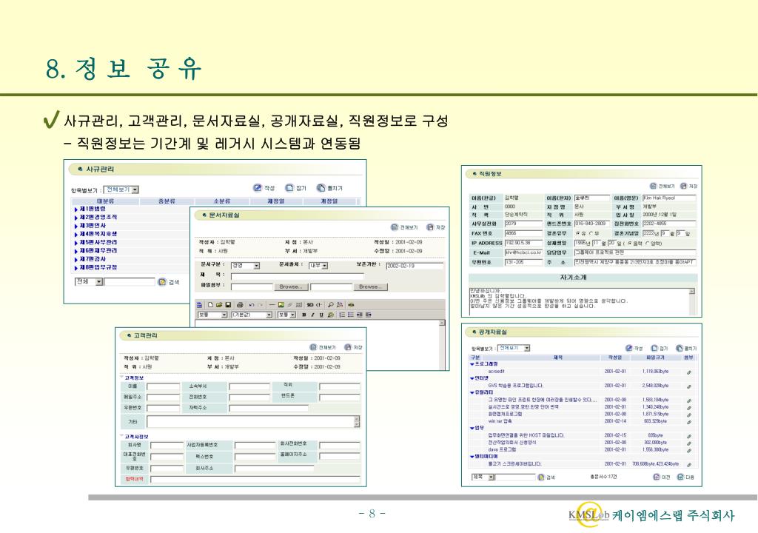
Task: Click 저장 save icon in 직원정보 panel
Action: pyautogui.click(x=683, y=186)
